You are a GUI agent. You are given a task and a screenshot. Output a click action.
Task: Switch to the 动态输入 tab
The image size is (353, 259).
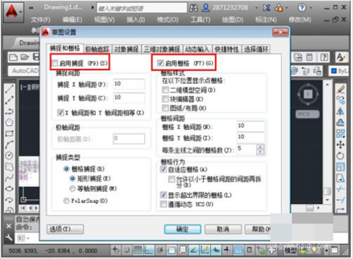pyautogui.click(x=197, y=49)
